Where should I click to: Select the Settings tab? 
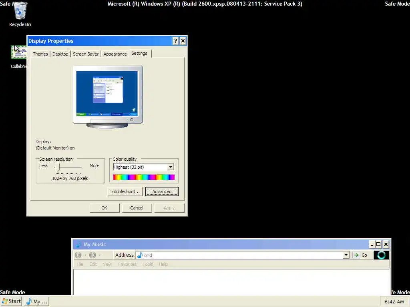[x=139, y=53]
